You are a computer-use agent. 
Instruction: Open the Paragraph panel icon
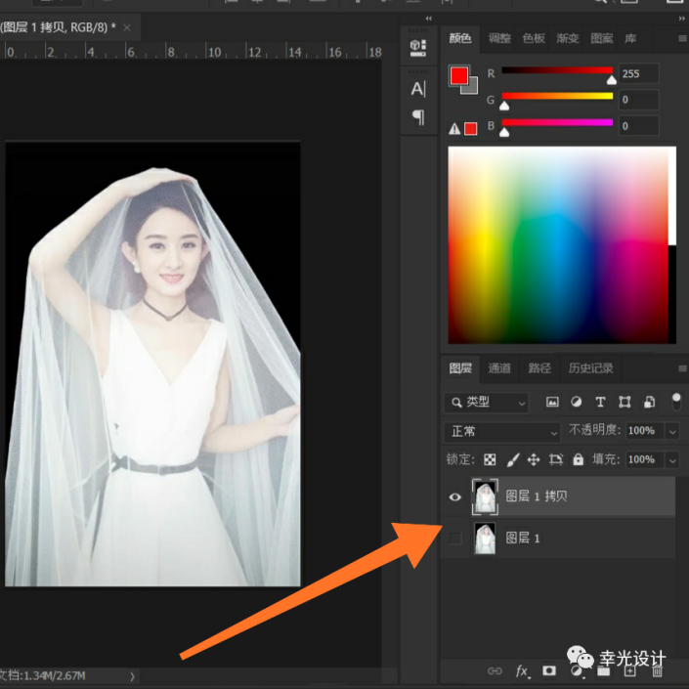pos(418,117)
